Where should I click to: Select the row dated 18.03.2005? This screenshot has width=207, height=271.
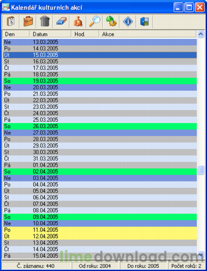(100, 75)
